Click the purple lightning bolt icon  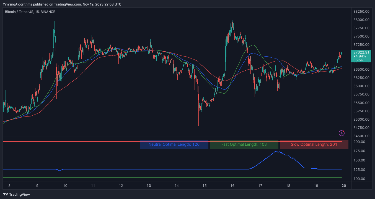[x=342, y=133]
